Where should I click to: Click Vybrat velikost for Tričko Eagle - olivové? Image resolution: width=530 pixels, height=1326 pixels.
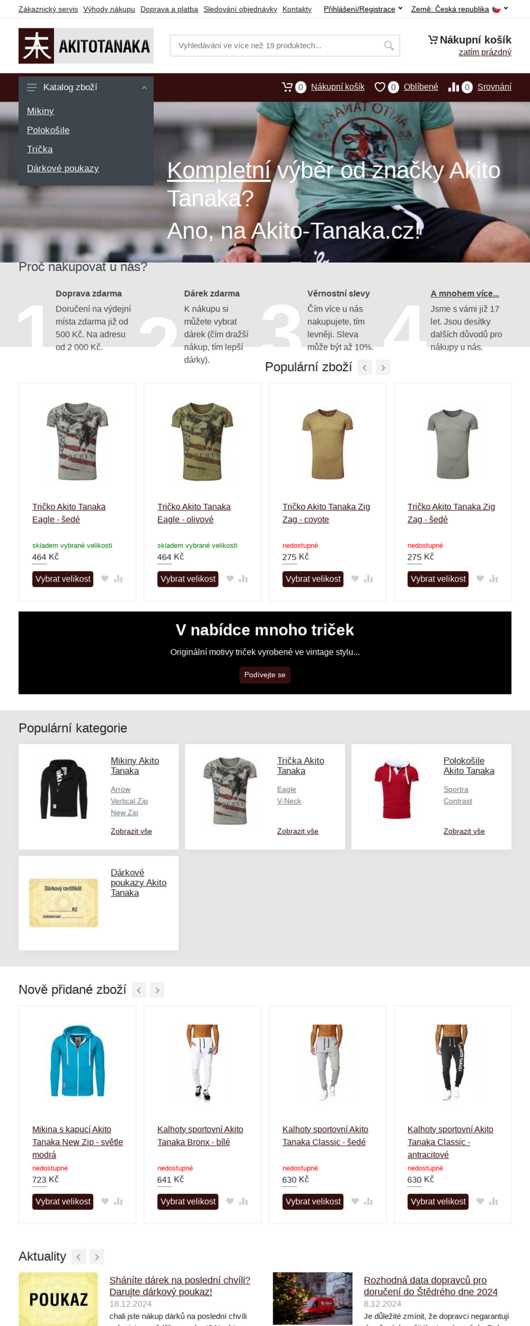click(x=188, y=579)
